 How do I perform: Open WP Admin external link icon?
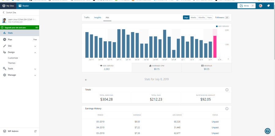[35, 131]
